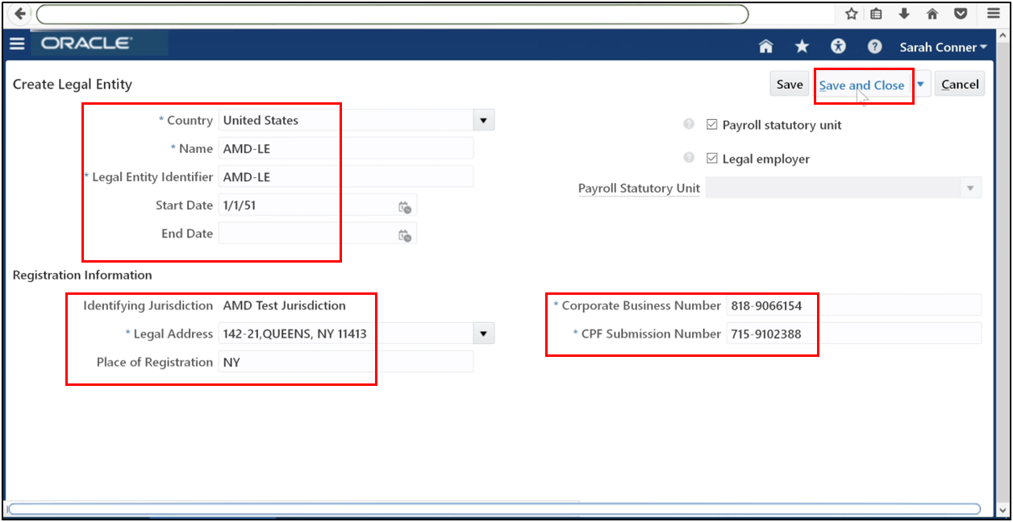
Task: Open the Oracle navigation hamburger menu
Action: [x=17, y=43]
